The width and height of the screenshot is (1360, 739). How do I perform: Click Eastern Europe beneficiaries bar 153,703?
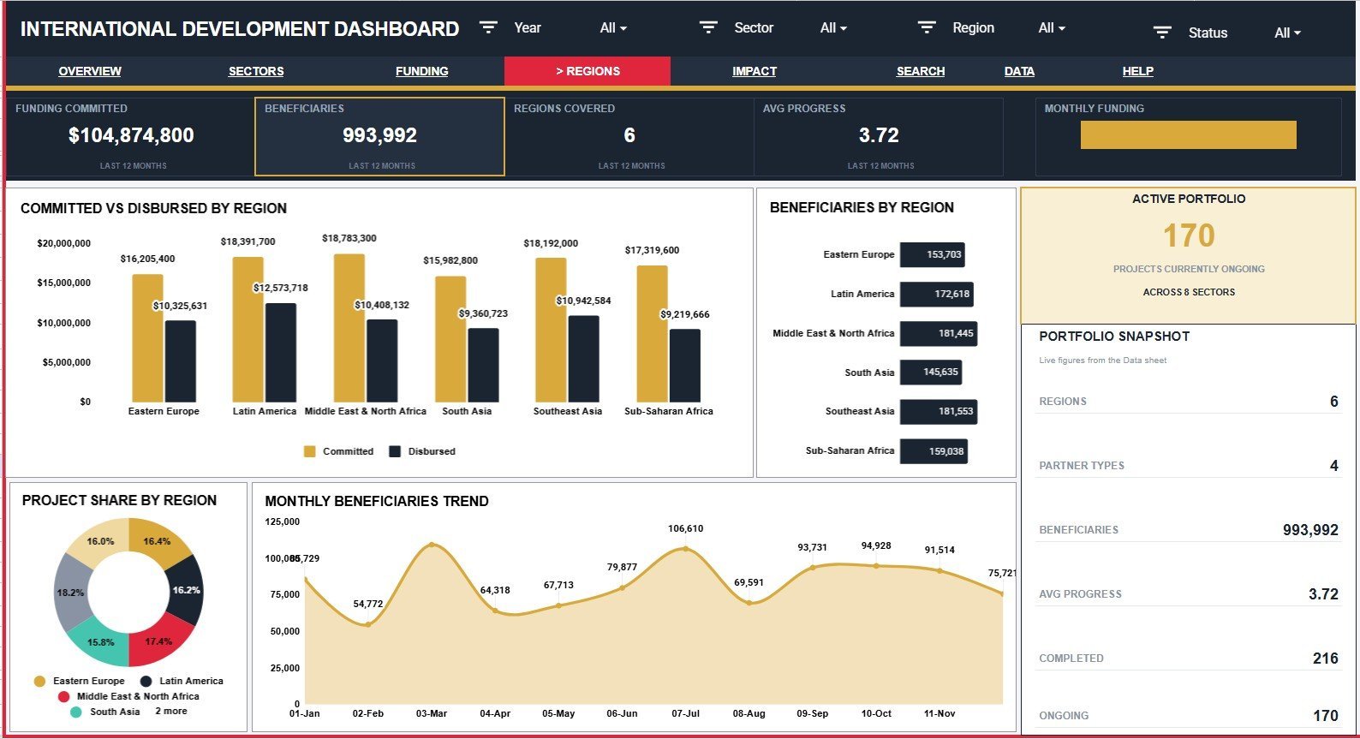[x=932, y=254]
